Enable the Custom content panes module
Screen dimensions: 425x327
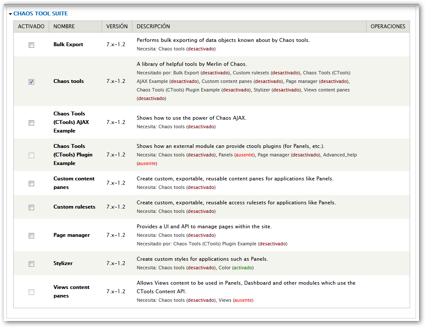point(31,183)
